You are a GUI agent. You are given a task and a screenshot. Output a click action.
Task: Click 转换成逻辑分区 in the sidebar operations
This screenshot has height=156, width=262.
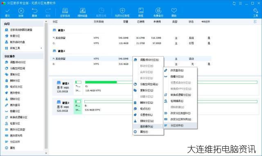19,117
